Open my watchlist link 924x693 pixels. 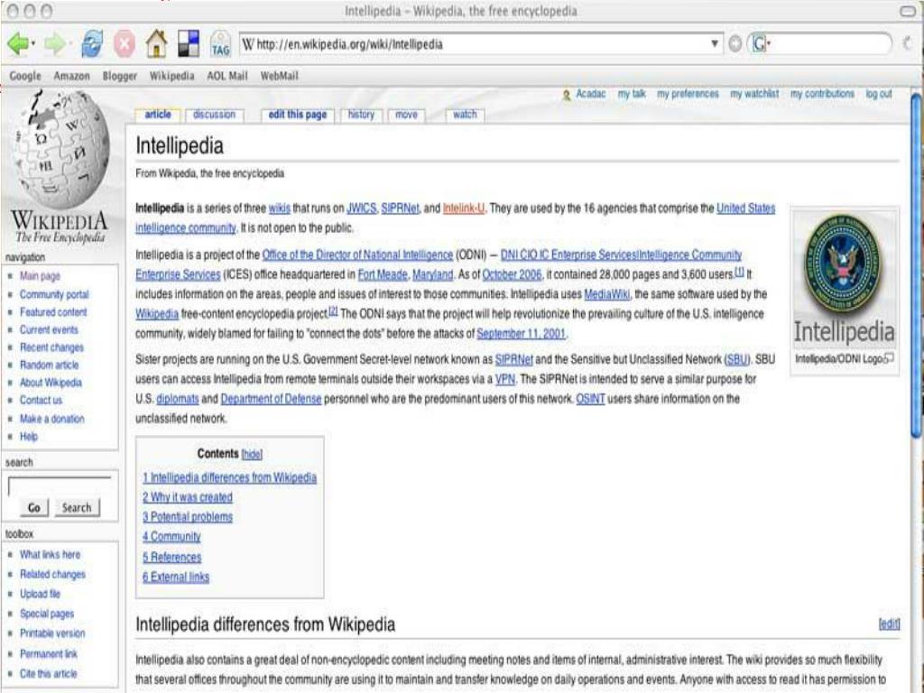tap(754, 94)
